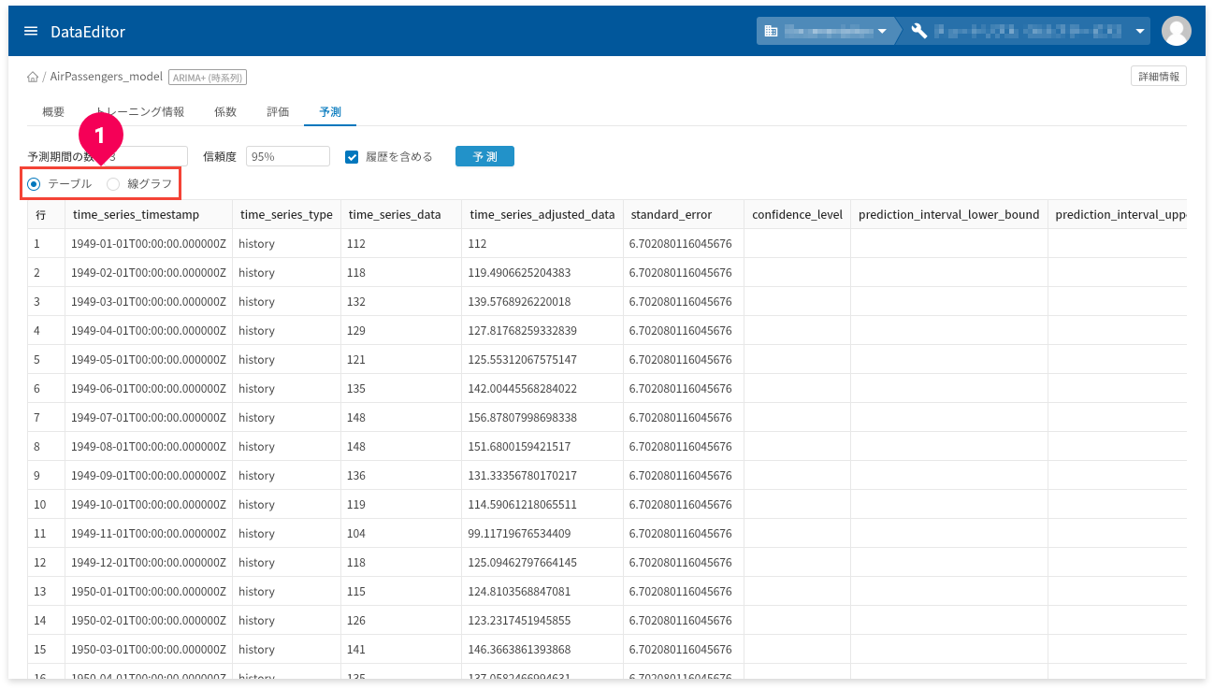
Task: Click the organization building icon
Action: point(771,31)
